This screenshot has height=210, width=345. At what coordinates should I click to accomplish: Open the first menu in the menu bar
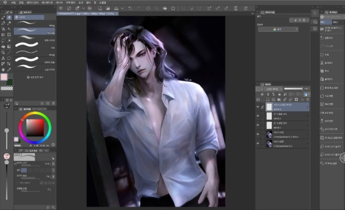(x=13, y=3)
